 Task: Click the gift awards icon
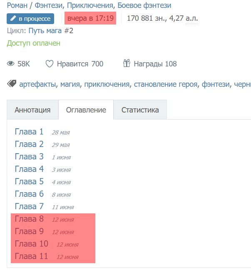coord(127,64)
